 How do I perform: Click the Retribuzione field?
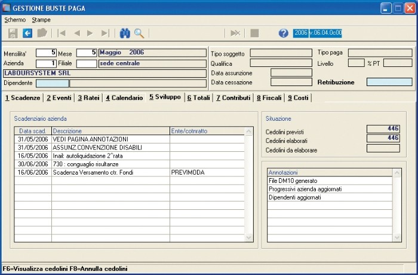pyautogui.click(x=389, y=82)
